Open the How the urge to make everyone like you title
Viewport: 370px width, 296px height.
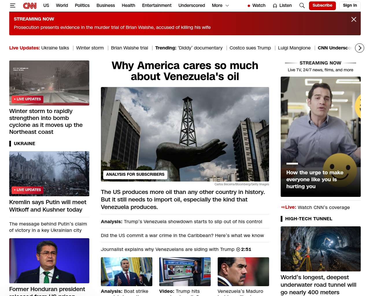coord(315,180)
